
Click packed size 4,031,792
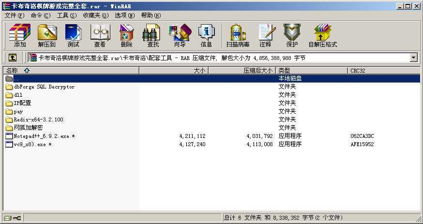(259, 136)
